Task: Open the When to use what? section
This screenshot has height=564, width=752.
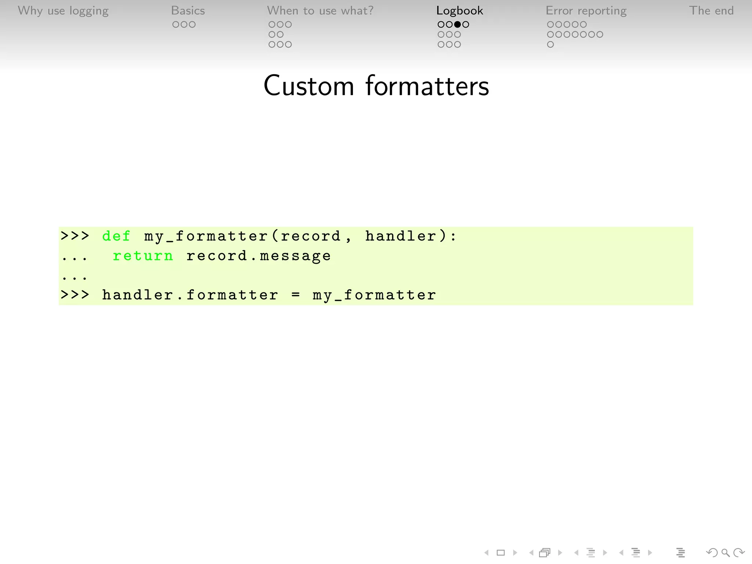Action: click(x=320, y=11)
